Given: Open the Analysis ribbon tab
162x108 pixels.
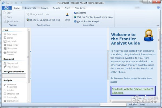Looking at the screenshot, I should click(45, 8).
